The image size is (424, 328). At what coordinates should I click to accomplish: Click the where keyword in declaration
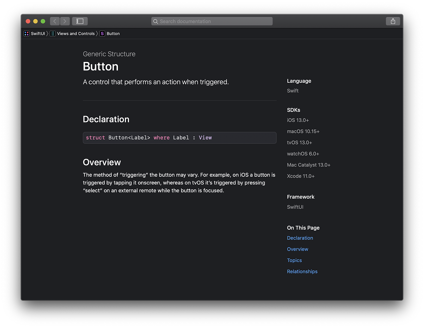162,138
